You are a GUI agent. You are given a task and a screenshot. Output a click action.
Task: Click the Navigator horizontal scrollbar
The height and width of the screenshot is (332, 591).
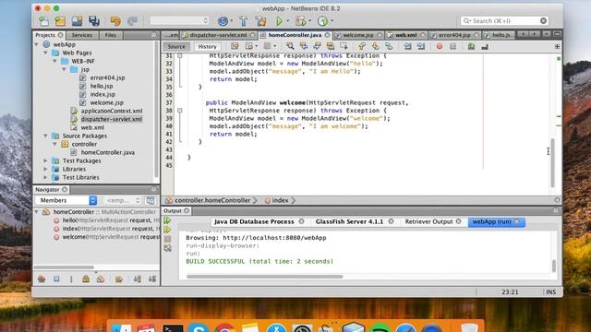point(64,267)
